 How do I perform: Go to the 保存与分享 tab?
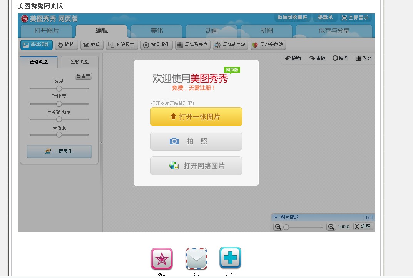click(334, 31)
